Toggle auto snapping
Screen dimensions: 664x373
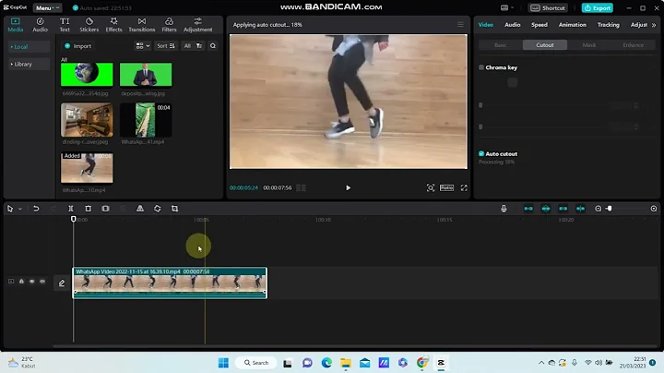[545, 209]
